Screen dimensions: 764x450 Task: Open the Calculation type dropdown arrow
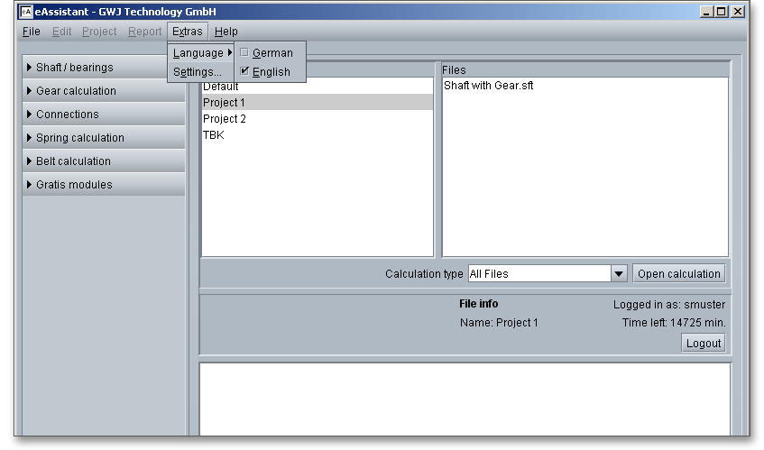(619, 274)
